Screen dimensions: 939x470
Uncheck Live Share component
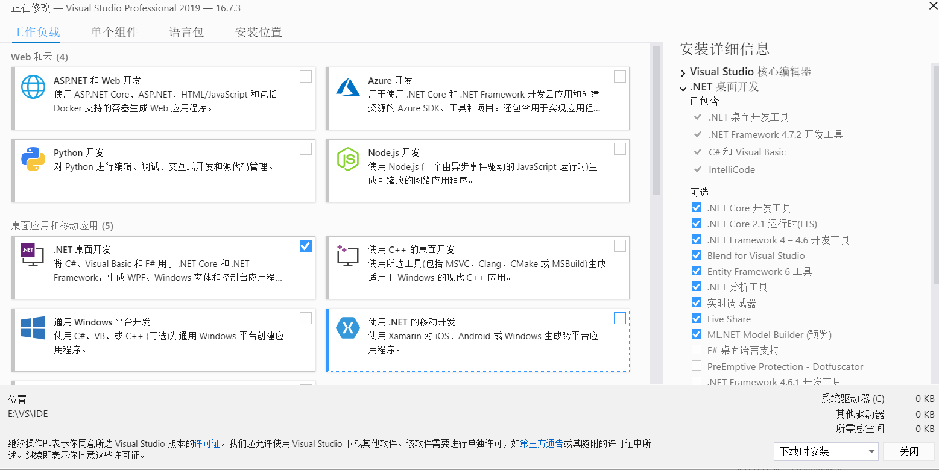tap(697, 319)
